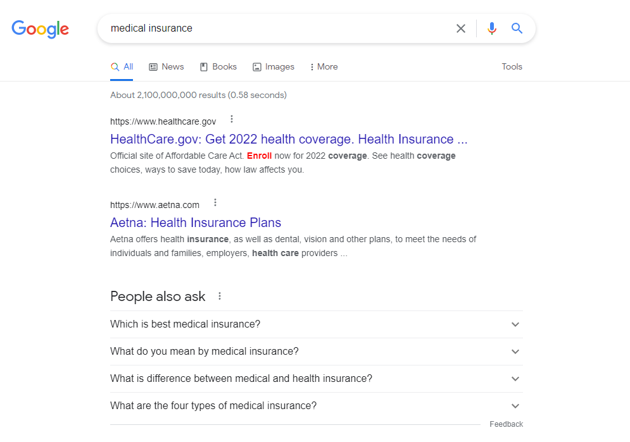Clear the search box with X icon
This screenshot has width=630, height=442.
click(x=461, y=28)
